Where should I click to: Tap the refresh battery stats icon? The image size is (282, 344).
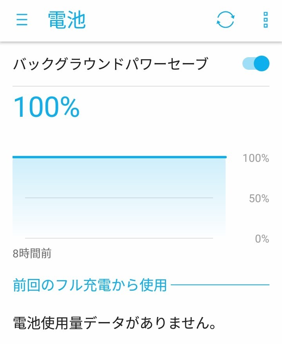pos(226,20)
